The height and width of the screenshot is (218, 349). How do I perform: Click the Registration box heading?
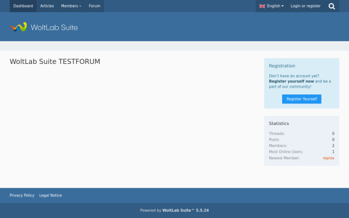282,66
